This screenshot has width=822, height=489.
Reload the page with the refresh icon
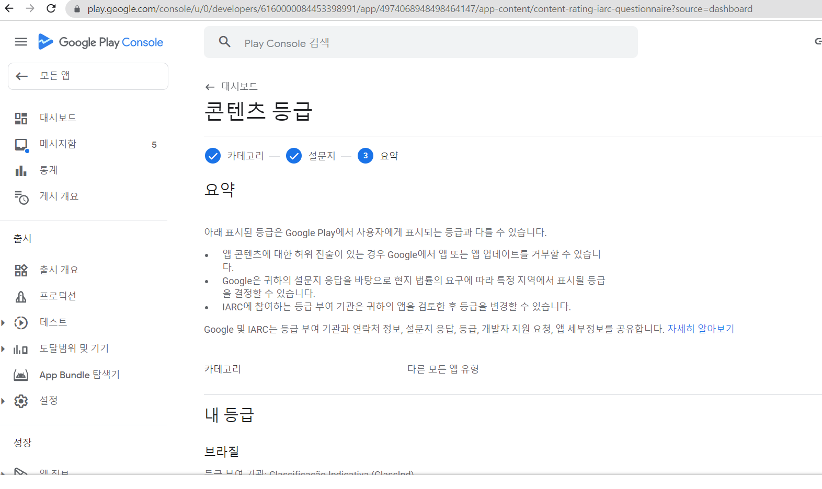tap(51, 8)
